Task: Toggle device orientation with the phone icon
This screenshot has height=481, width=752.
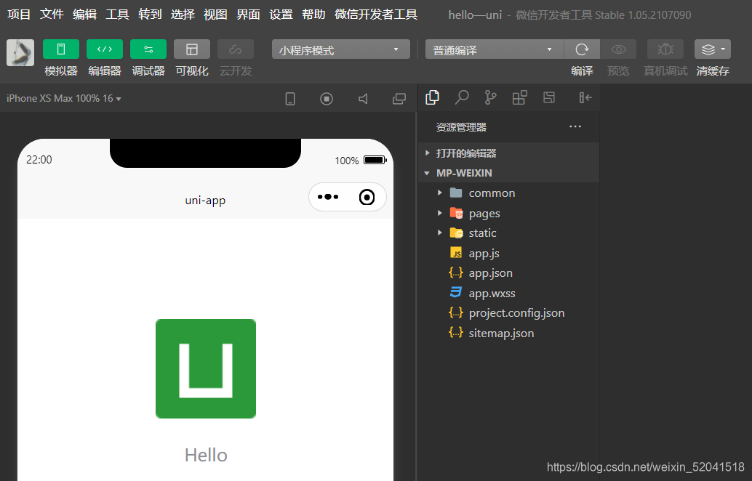Action: coord(290,99)
